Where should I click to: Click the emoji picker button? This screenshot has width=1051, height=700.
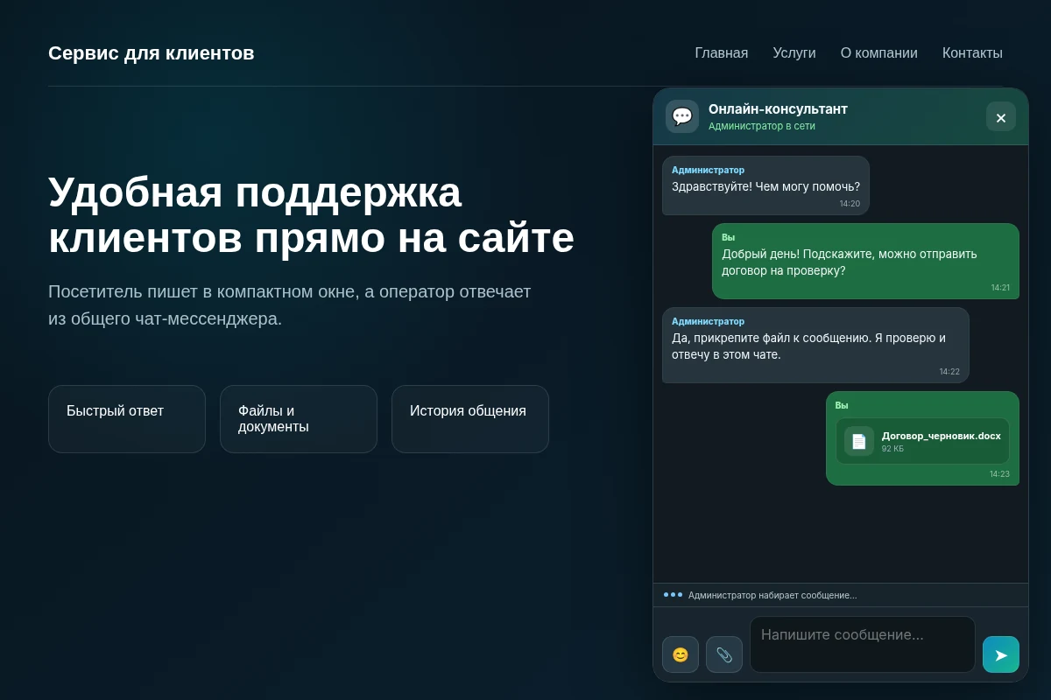[x=681, y=654]
